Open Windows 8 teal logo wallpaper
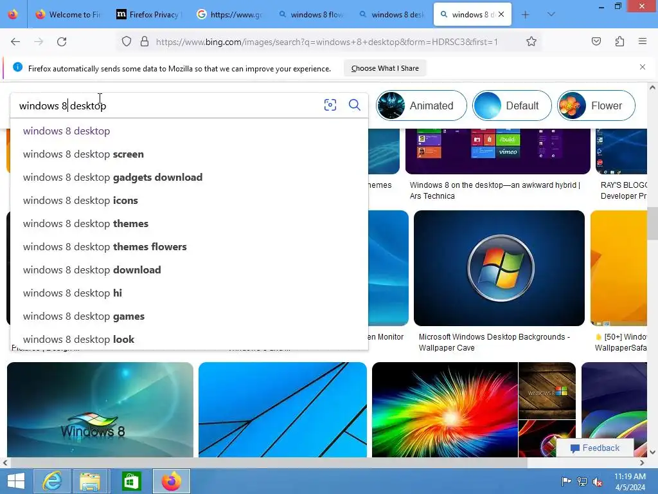Image resolution: width=658 pixels, height=494 pixels. 100,410
